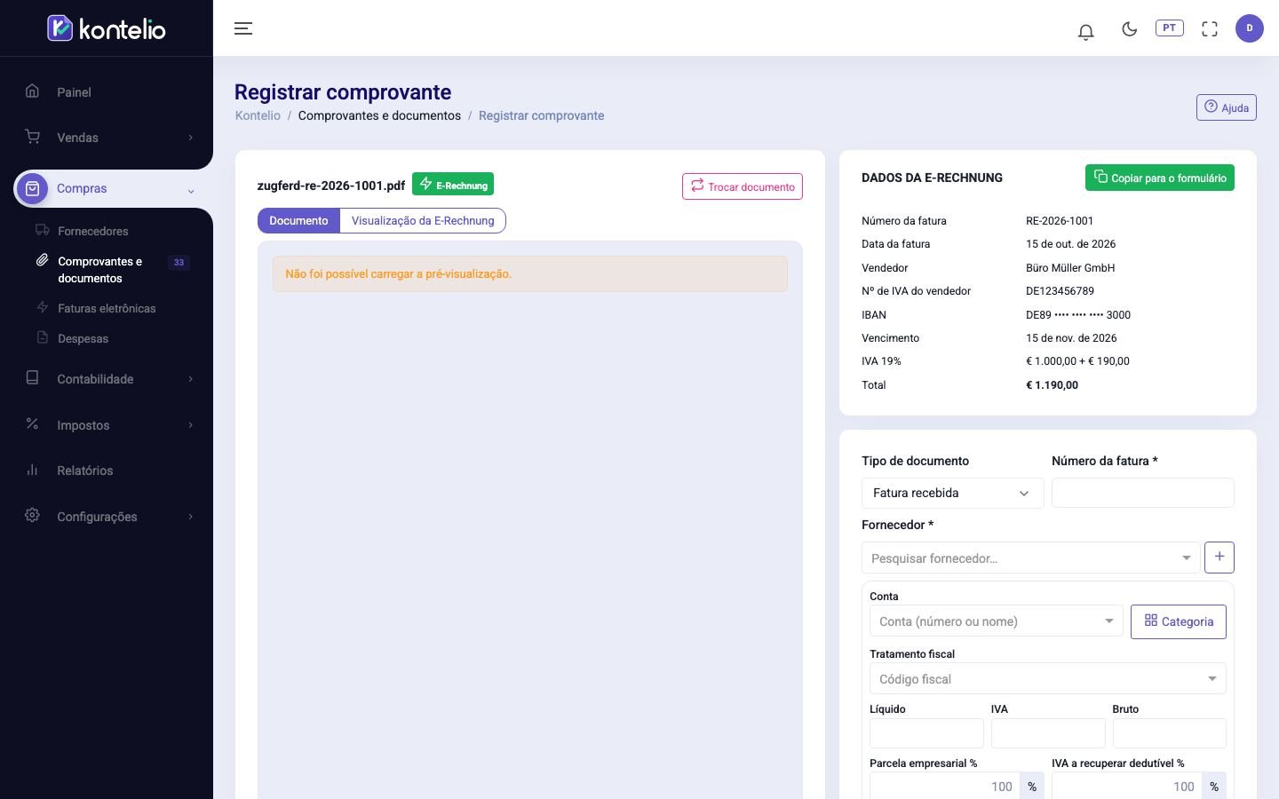Collapse sidebar with hamburger icon
Viewport: 1279px width, 799px height.
pyautogui.click(x=243, y=28)
